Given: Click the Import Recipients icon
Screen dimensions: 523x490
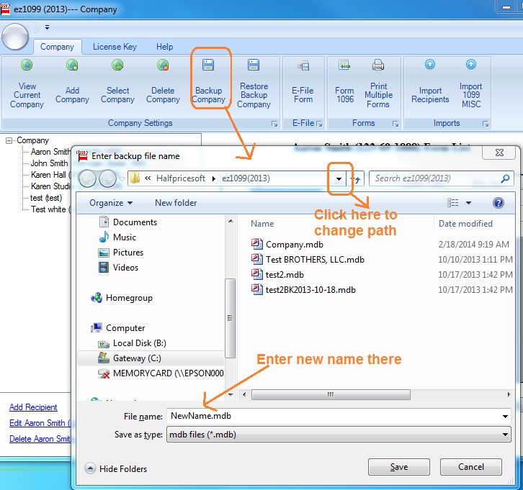Looking at the screenshot, I should (x=430, y=65).
